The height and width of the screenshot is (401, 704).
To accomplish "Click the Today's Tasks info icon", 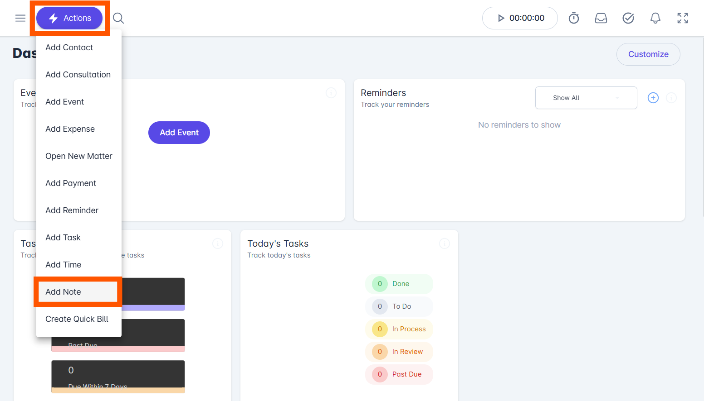I will (x=445, y=243).
